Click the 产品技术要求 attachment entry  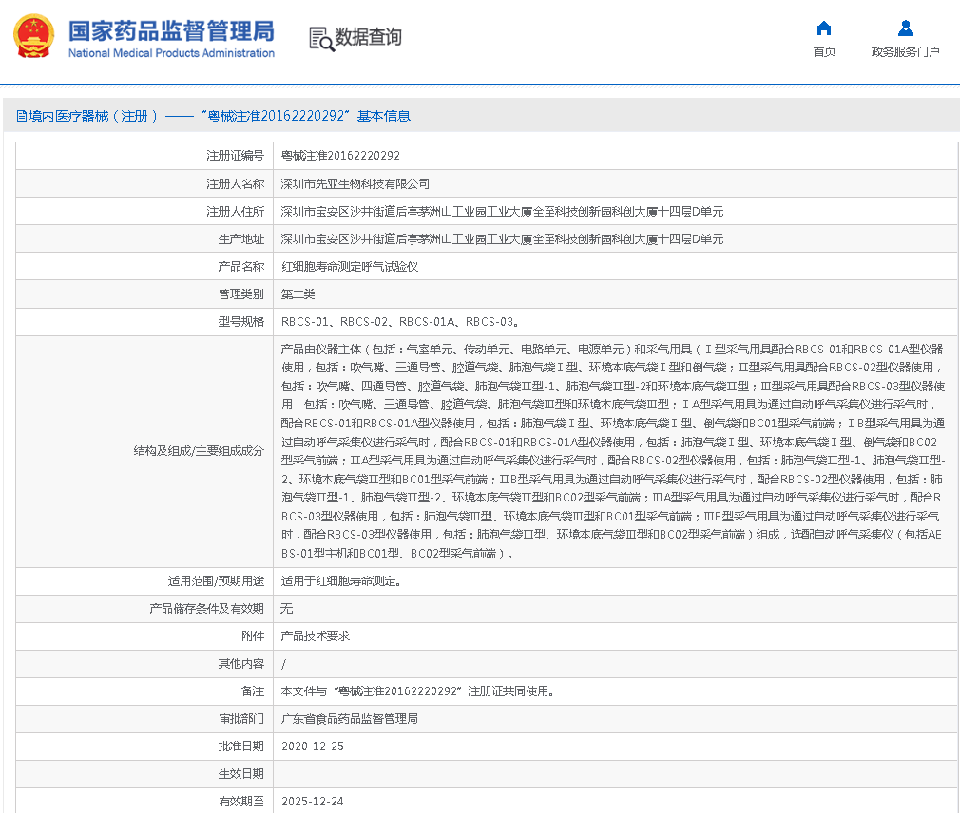coord(316,636)
